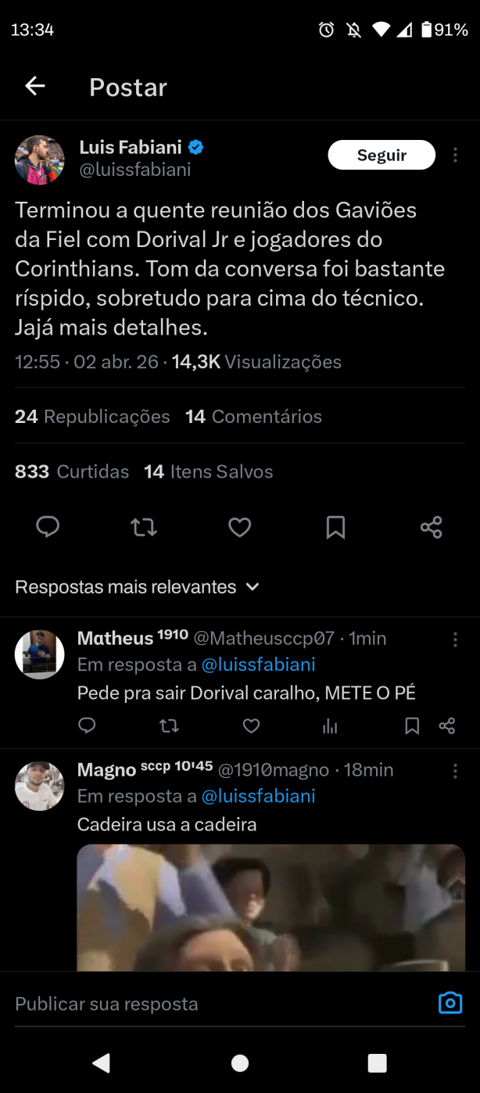Bookmark the main post

335,528
